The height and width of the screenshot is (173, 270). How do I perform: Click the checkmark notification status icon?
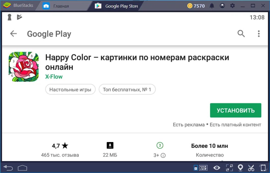coord(19,17)
